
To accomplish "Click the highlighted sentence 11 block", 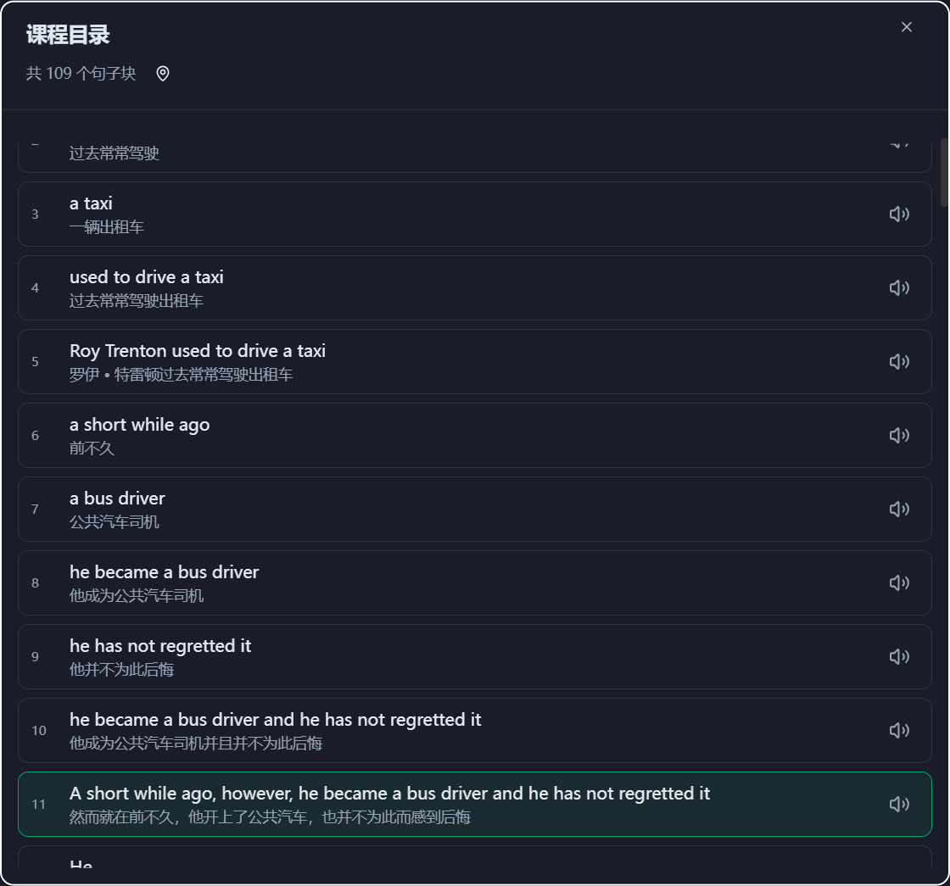I will 424,805.
